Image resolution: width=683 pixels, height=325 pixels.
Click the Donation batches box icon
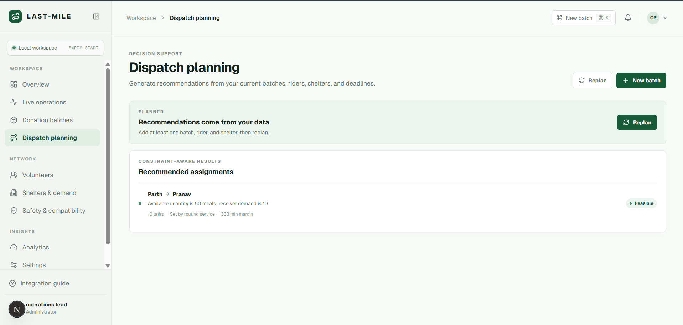click(x=14, y=120)
